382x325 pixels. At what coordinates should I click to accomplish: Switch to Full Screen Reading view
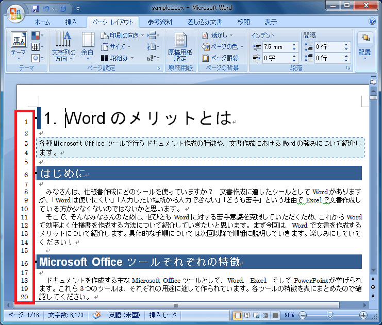[x=247, y=316]
